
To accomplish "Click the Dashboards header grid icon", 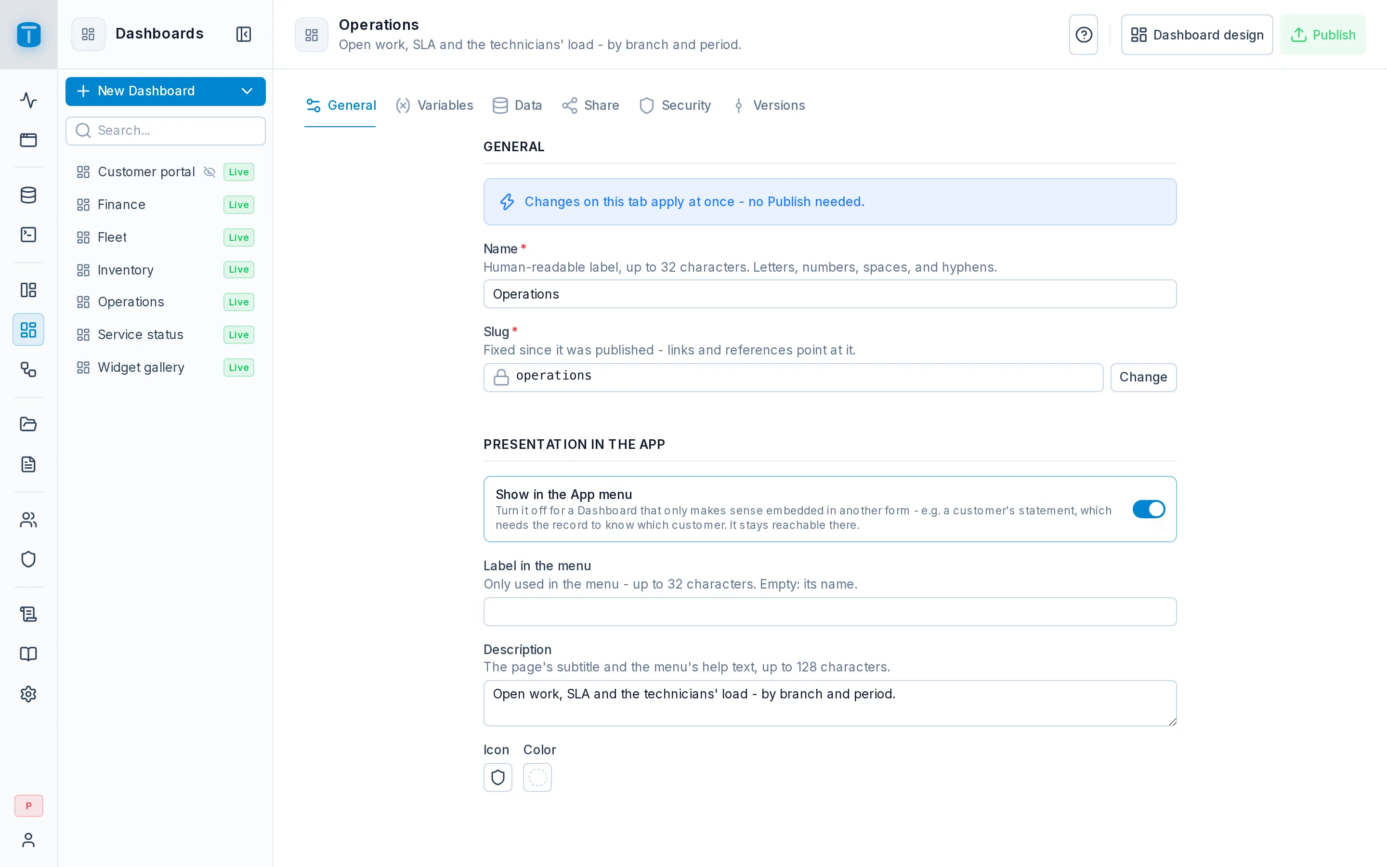I will click(88, 34).
